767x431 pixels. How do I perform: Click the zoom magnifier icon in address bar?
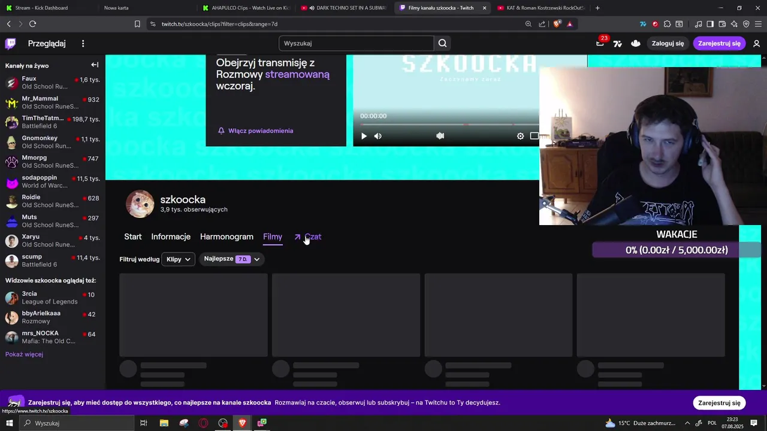pyautogui.click(x=528, y=24)
